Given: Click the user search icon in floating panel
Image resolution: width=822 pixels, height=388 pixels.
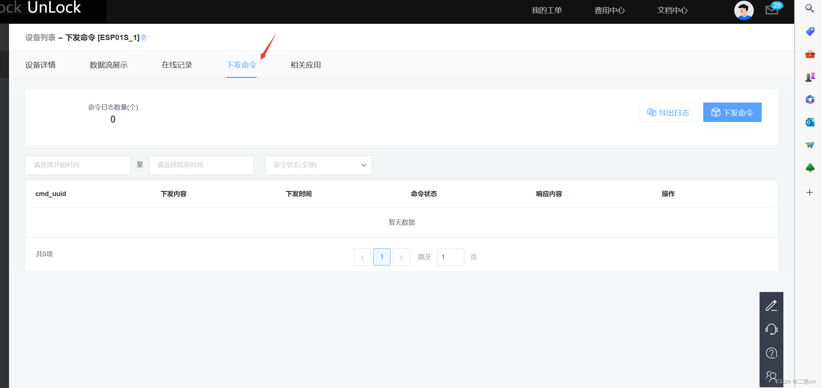Looking at the screenshot, I should (771, 376).
